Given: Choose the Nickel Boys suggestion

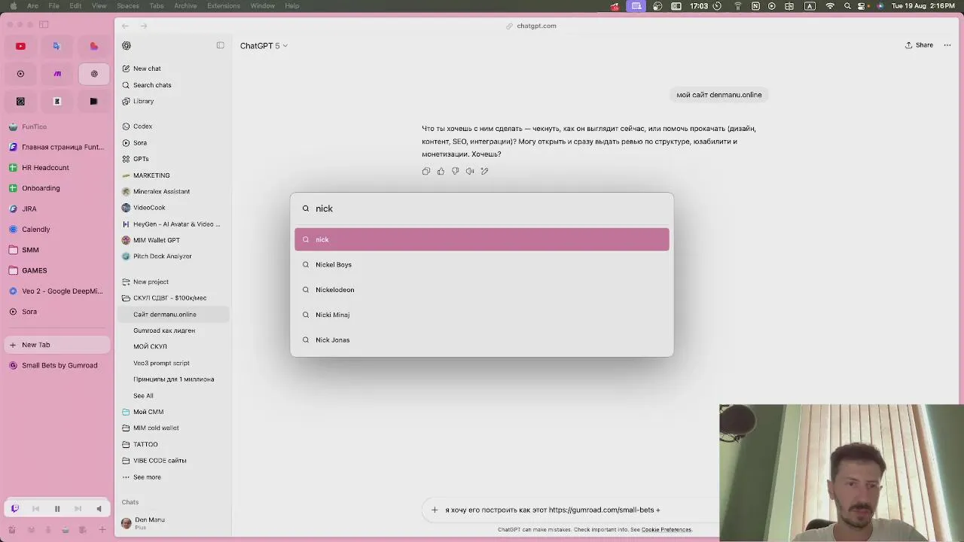Looking at the screenshot, I should click(482, 265).
